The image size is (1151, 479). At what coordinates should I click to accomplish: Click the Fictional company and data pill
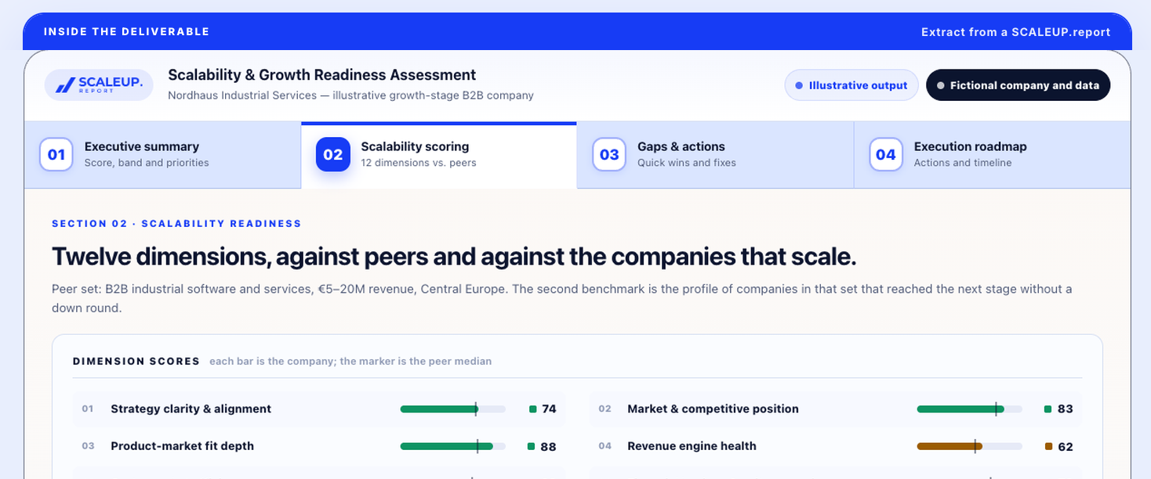pos(1018,85)
